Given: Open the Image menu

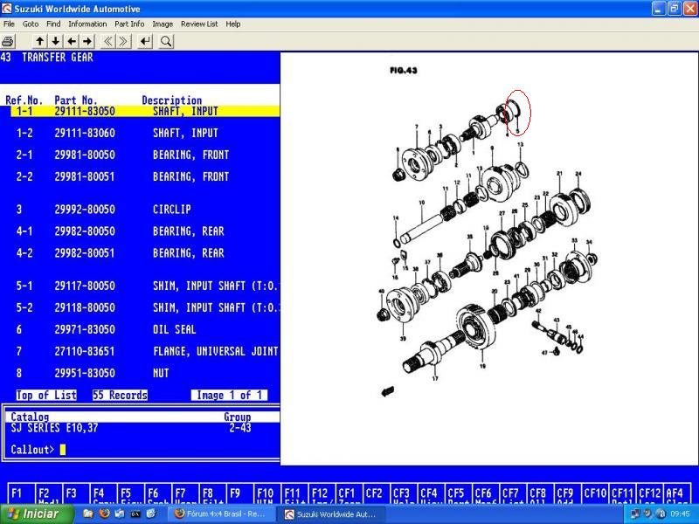Looking at the screenshot, I should [x=163, y=24].
